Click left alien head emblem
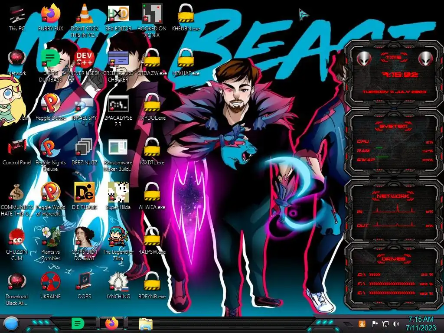The width and height of the screenshot is (444, 333). coord(364,59)
